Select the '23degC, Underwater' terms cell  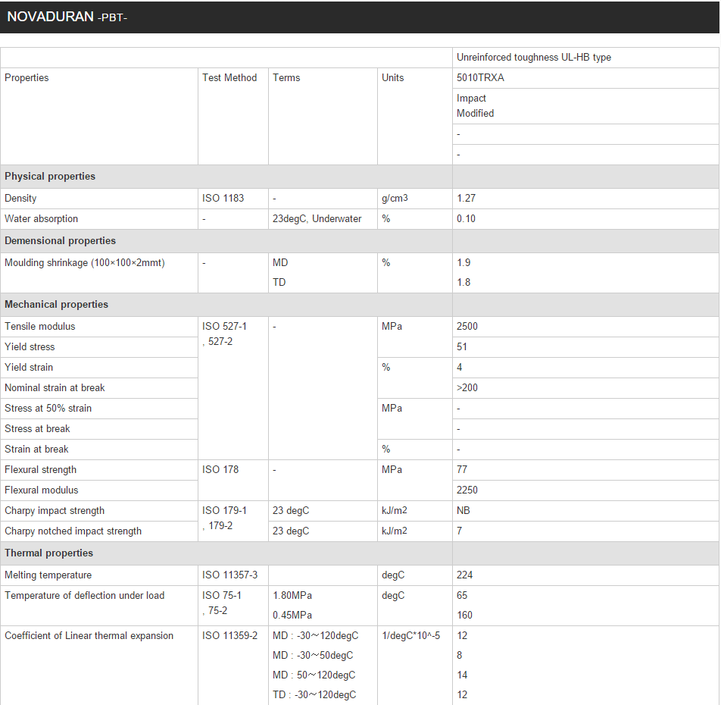[x=323, y=218]
